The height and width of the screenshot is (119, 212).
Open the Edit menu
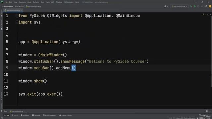coord(11,2)
